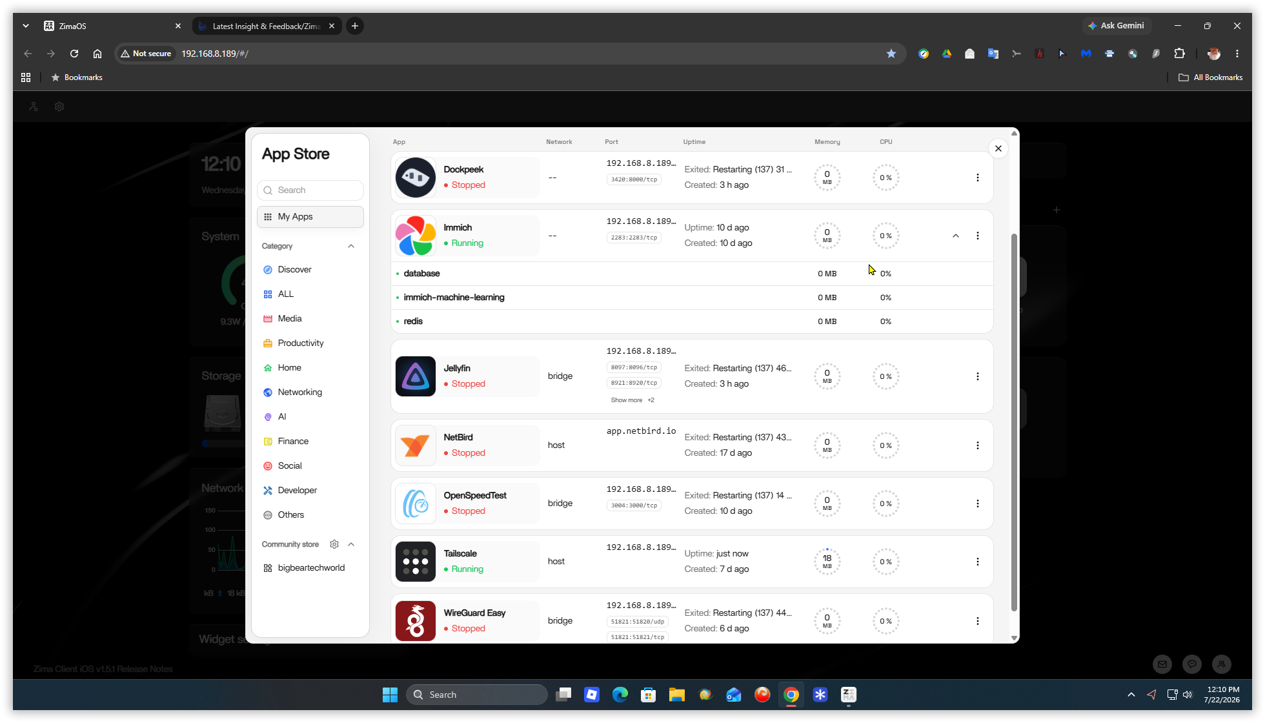The image size is (1265, 723).
Task: Go to the browser home page
Action: (x=97, y=54)
